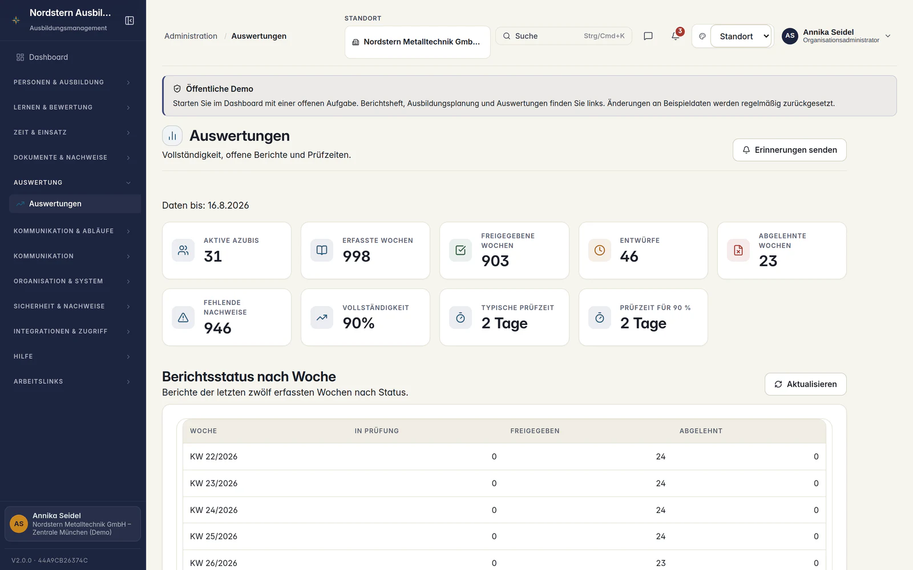The width and height of the screenshot is (913, 570).
Task: Click the Freigegebene Wochen check icon
Action: point(460,250)
